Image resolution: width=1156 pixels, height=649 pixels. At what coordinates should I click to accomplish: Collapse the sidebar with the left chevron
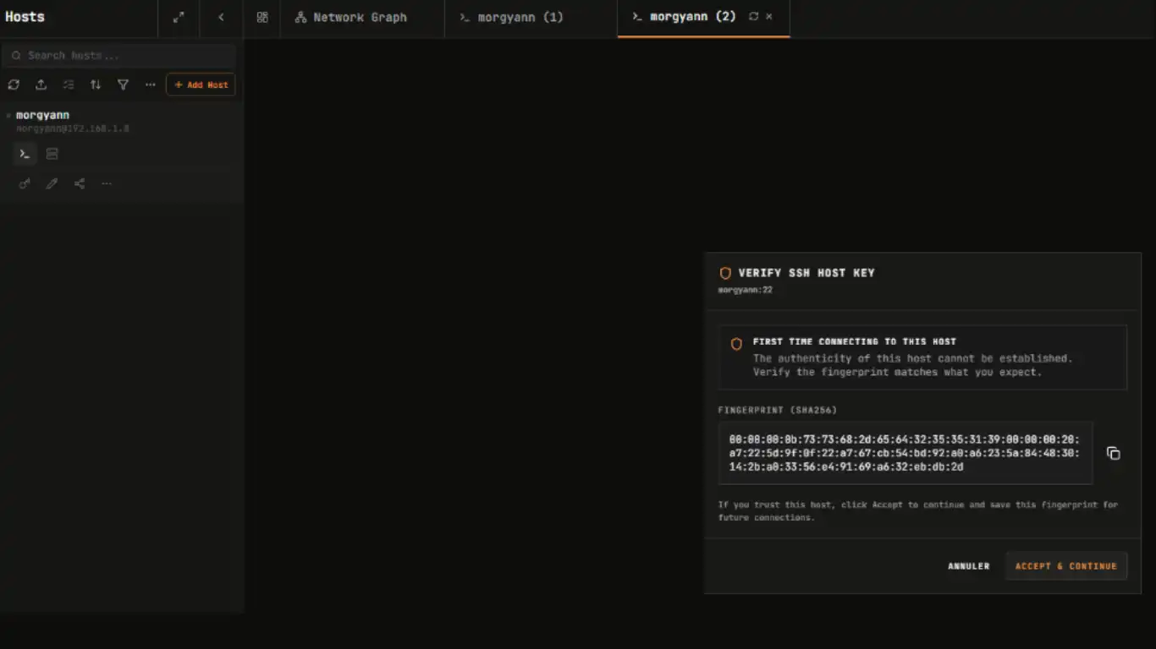click(221, 17)
